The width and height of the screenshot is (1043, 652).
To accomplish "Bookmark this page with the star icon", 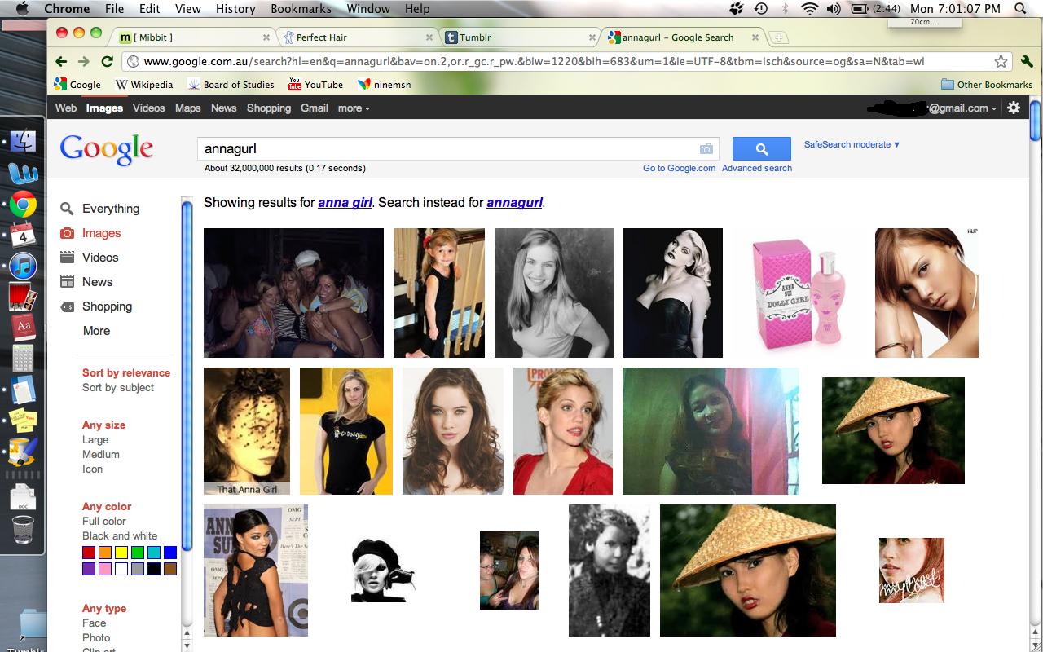I will coord(1001,61).
